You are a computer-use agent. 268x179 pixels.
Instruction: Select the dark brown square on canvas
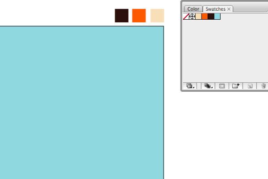[x=121, y=16]
